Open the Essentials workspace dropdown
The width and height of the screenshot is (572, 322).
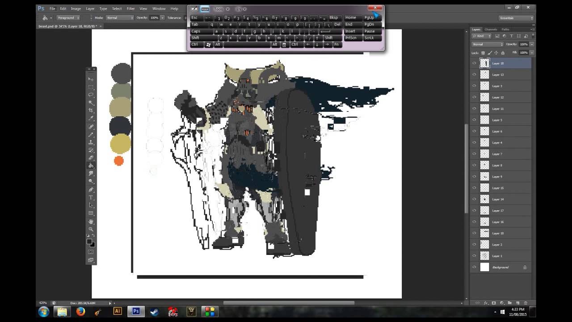click(516, 18)
